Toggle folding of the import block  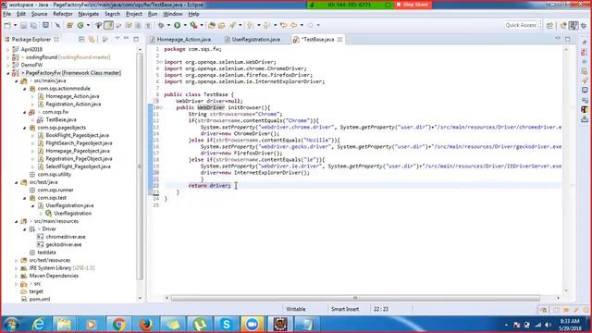click(161, 62)
